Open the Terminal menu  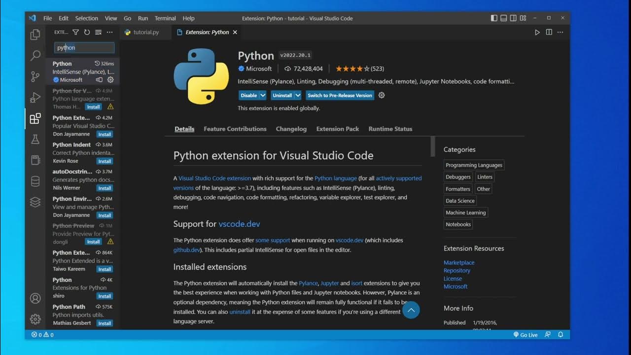[165, 18]
